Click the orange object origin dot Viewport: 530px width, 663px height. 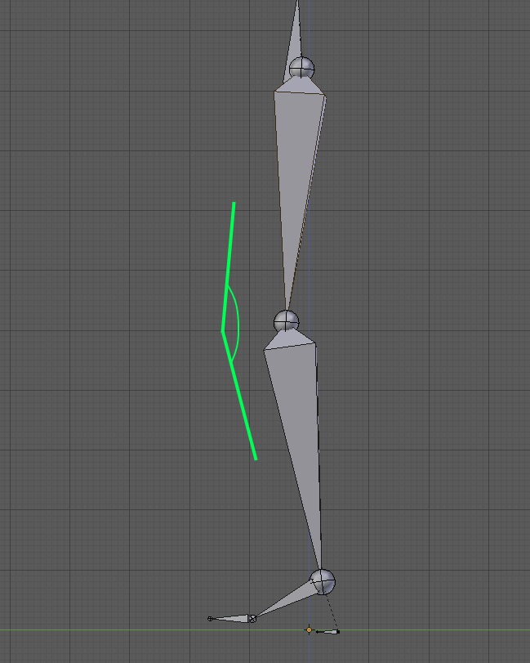point(310,630)
